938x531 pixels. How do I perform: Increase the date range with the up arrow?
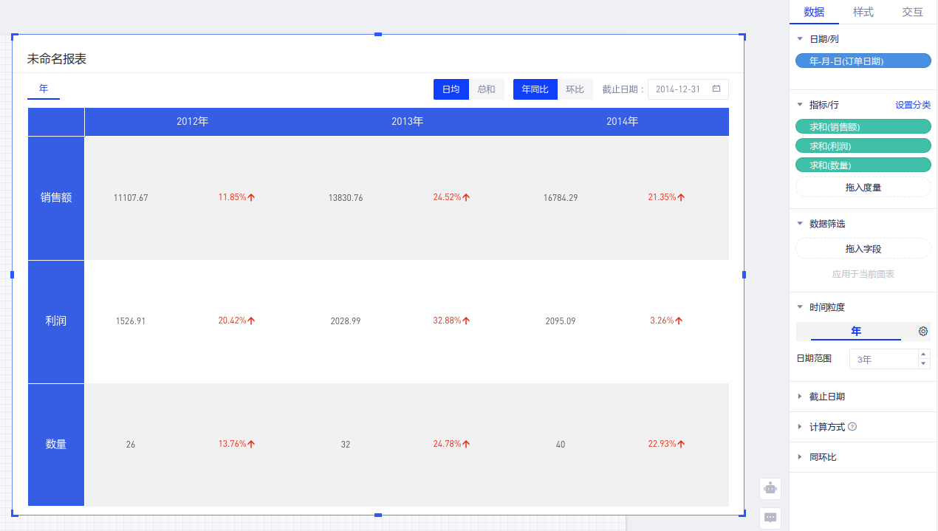click(x=923, y=354)
